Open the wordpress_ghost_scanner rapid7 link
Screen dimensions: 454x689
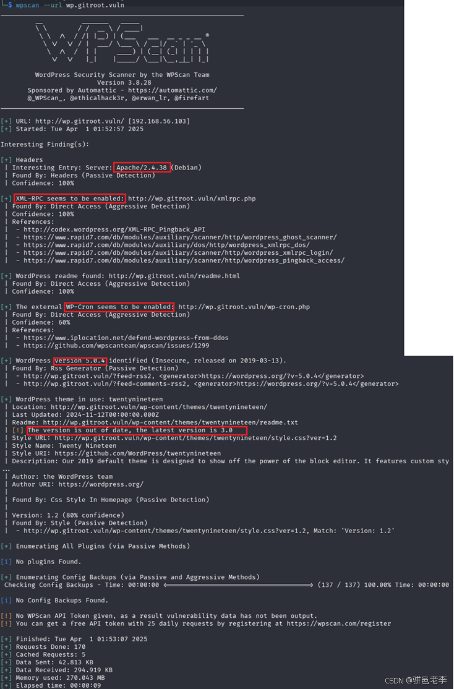tap(180, 238)
